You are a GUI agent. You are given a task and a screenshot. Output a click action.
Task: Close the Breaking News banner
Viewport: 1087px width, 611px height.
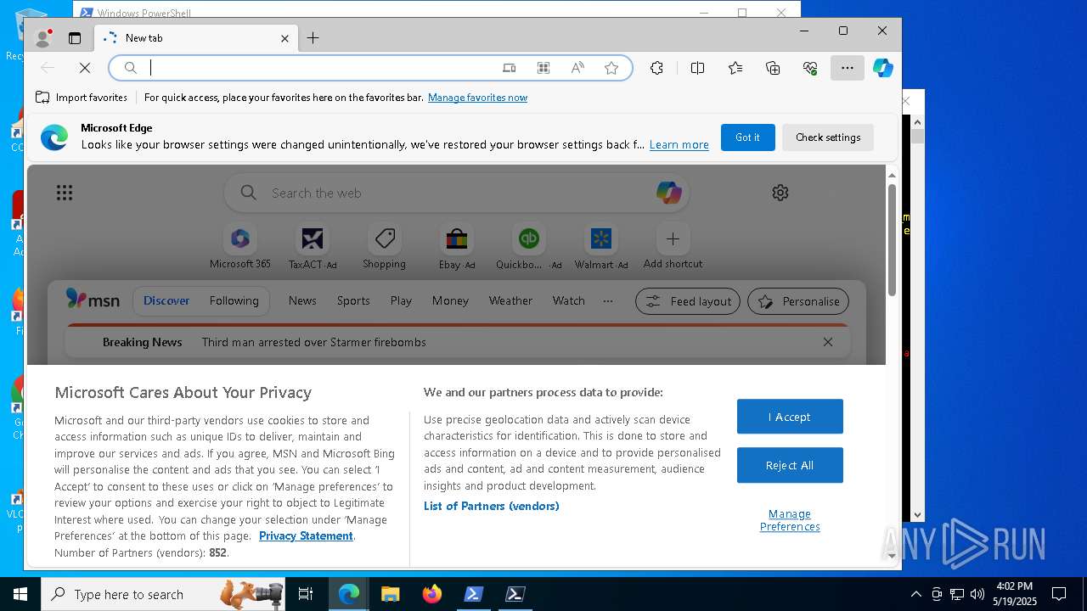[x=828, y=342]
